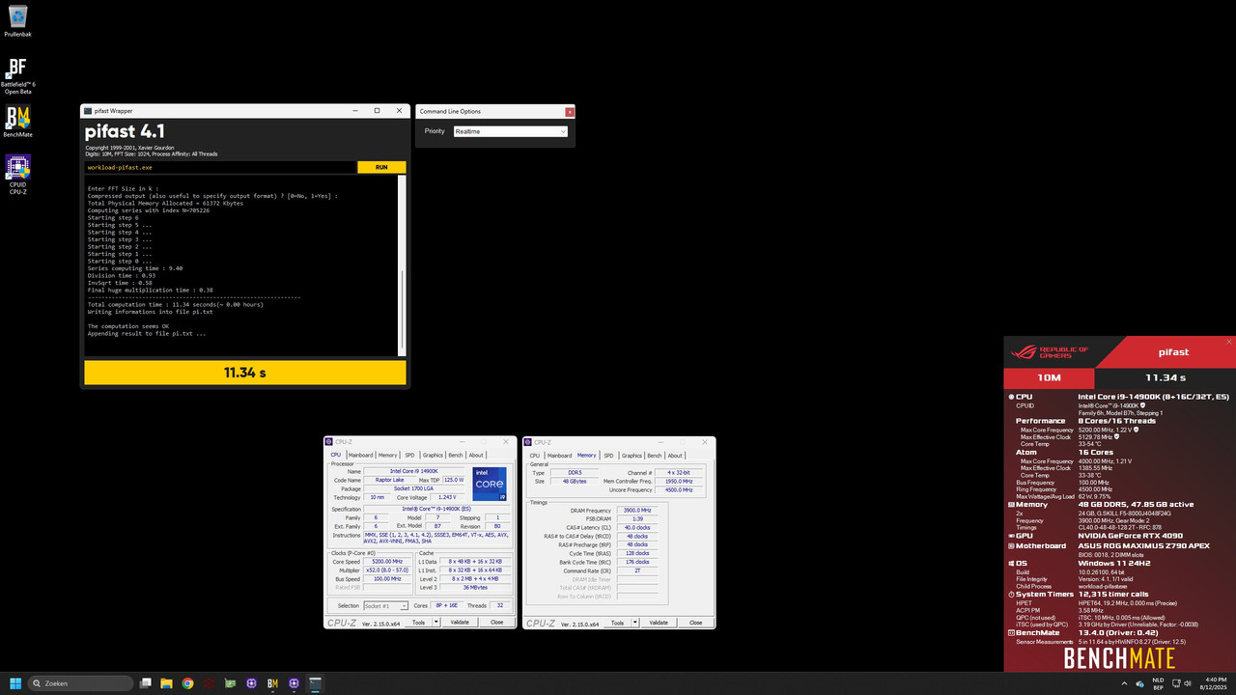Click the yellow 11.34 s result bar
The image size is (1236, 695).
click(245, 373)
